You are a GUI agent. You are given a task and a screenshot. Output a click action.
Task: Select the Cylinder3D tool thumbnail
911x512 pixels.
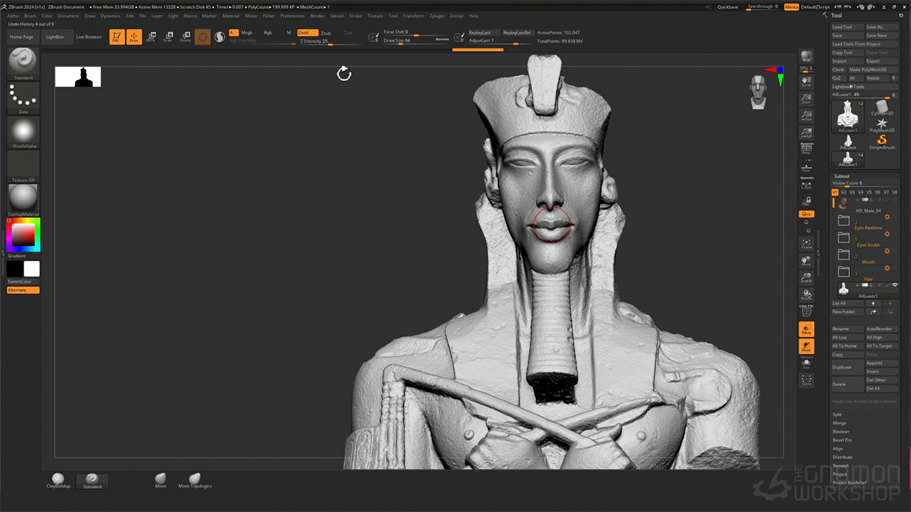[883, 108]
